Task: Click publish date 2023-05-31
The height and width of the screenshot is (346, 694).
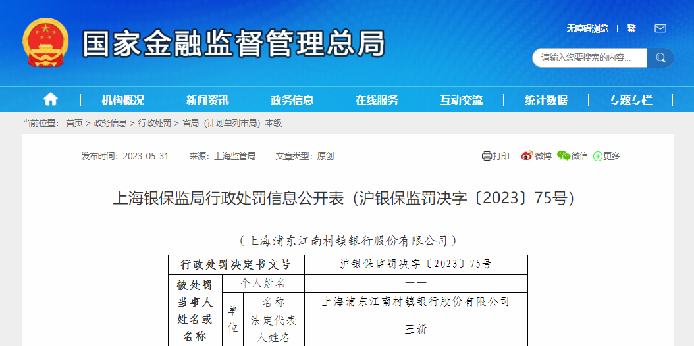Action: click(x=146, y=156)
